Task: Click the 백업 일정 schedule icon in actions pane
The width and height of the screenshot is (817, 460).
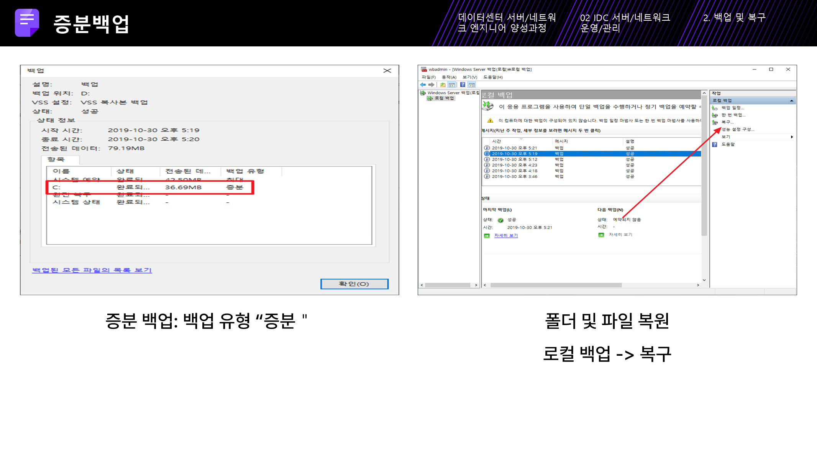Action: pyautogui.click(x=715, y=108)
